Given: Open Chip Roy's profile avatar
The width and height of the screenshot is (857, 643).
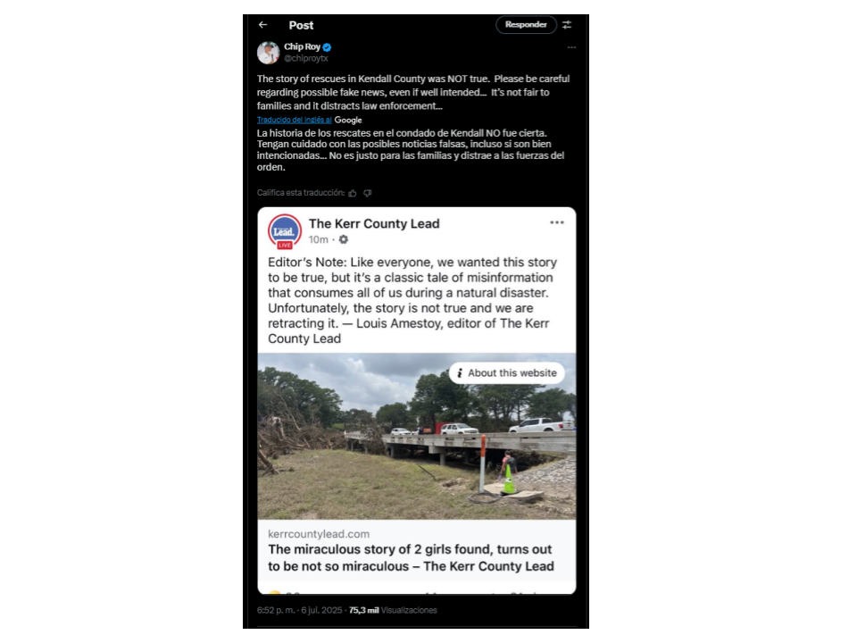Looking at the screenshot, I should point(268,53).
